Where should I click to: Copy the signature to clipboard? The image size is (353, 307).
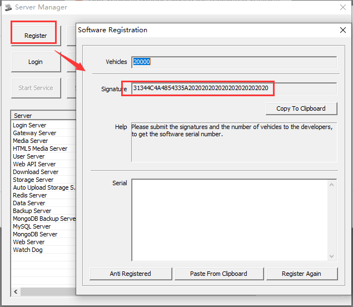[301, 108]
